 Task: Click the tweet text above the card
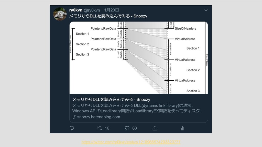(108, 16)
